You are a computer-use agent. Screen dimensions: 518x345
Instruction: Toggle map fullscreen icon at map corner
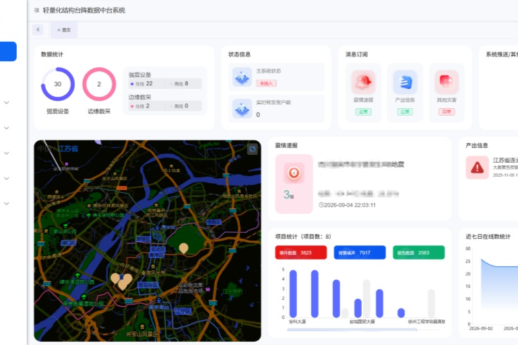tap(253, 149)
